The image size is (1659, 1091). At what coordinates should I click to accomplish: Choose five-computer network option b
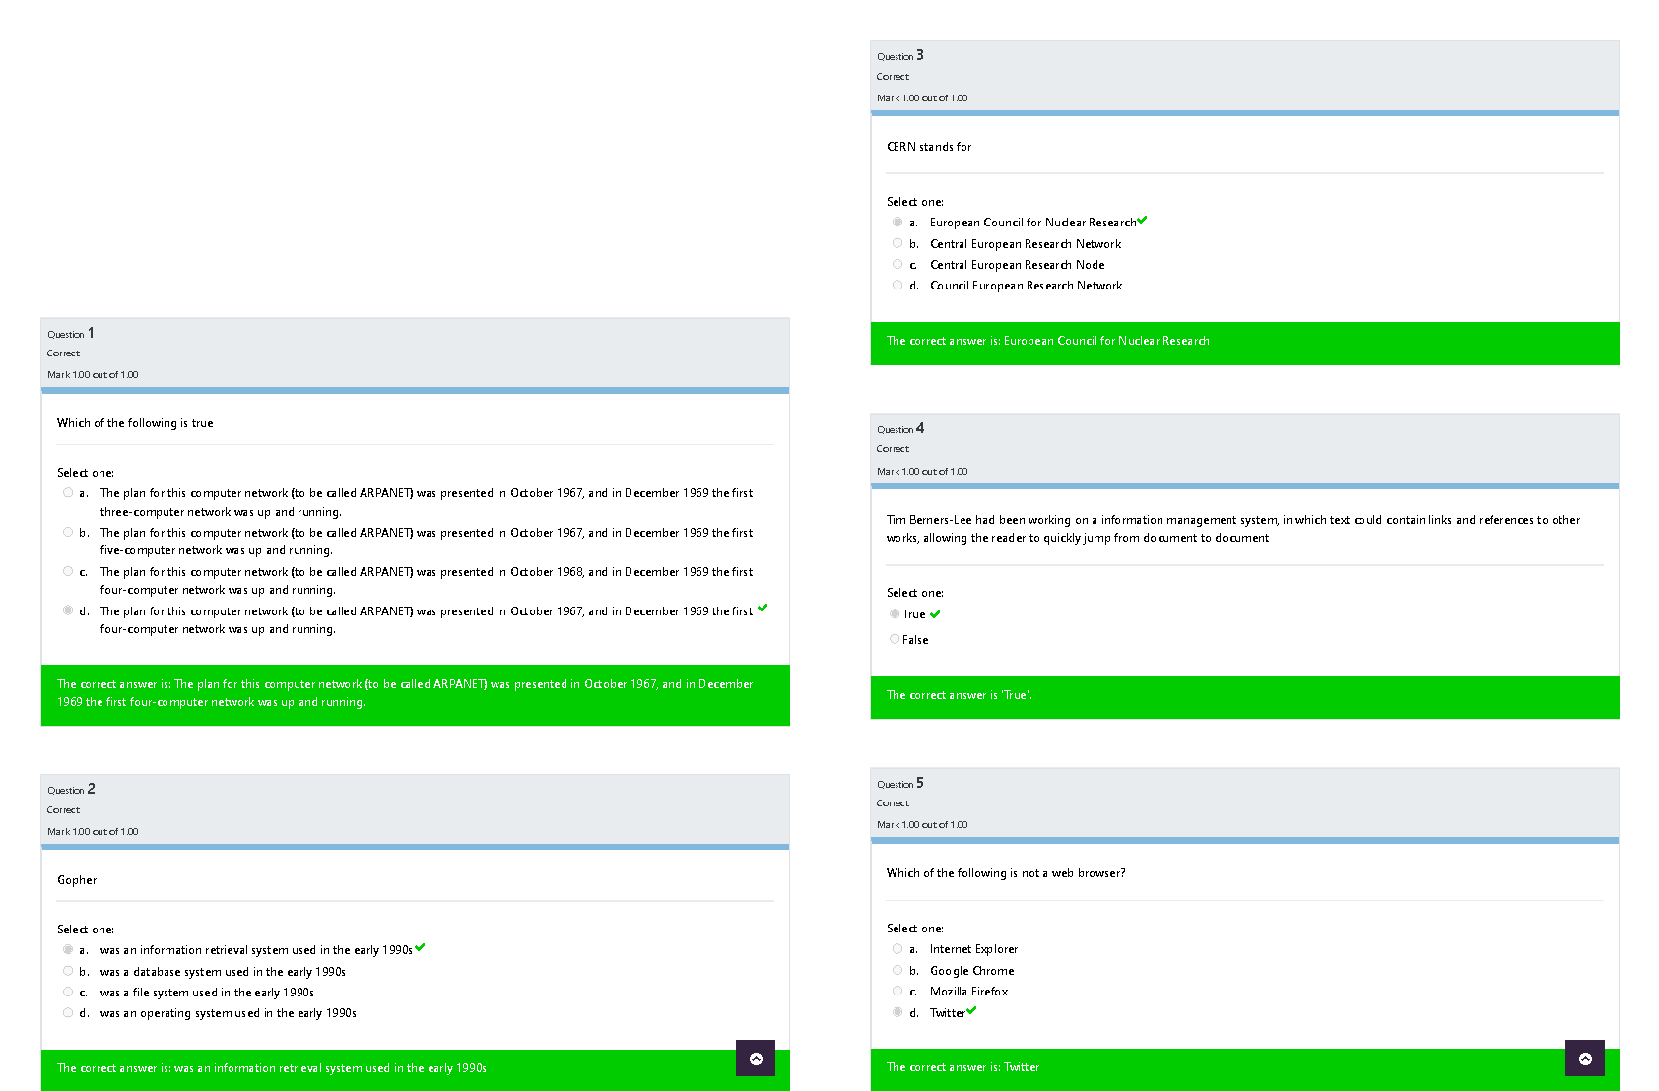point(68,533)
